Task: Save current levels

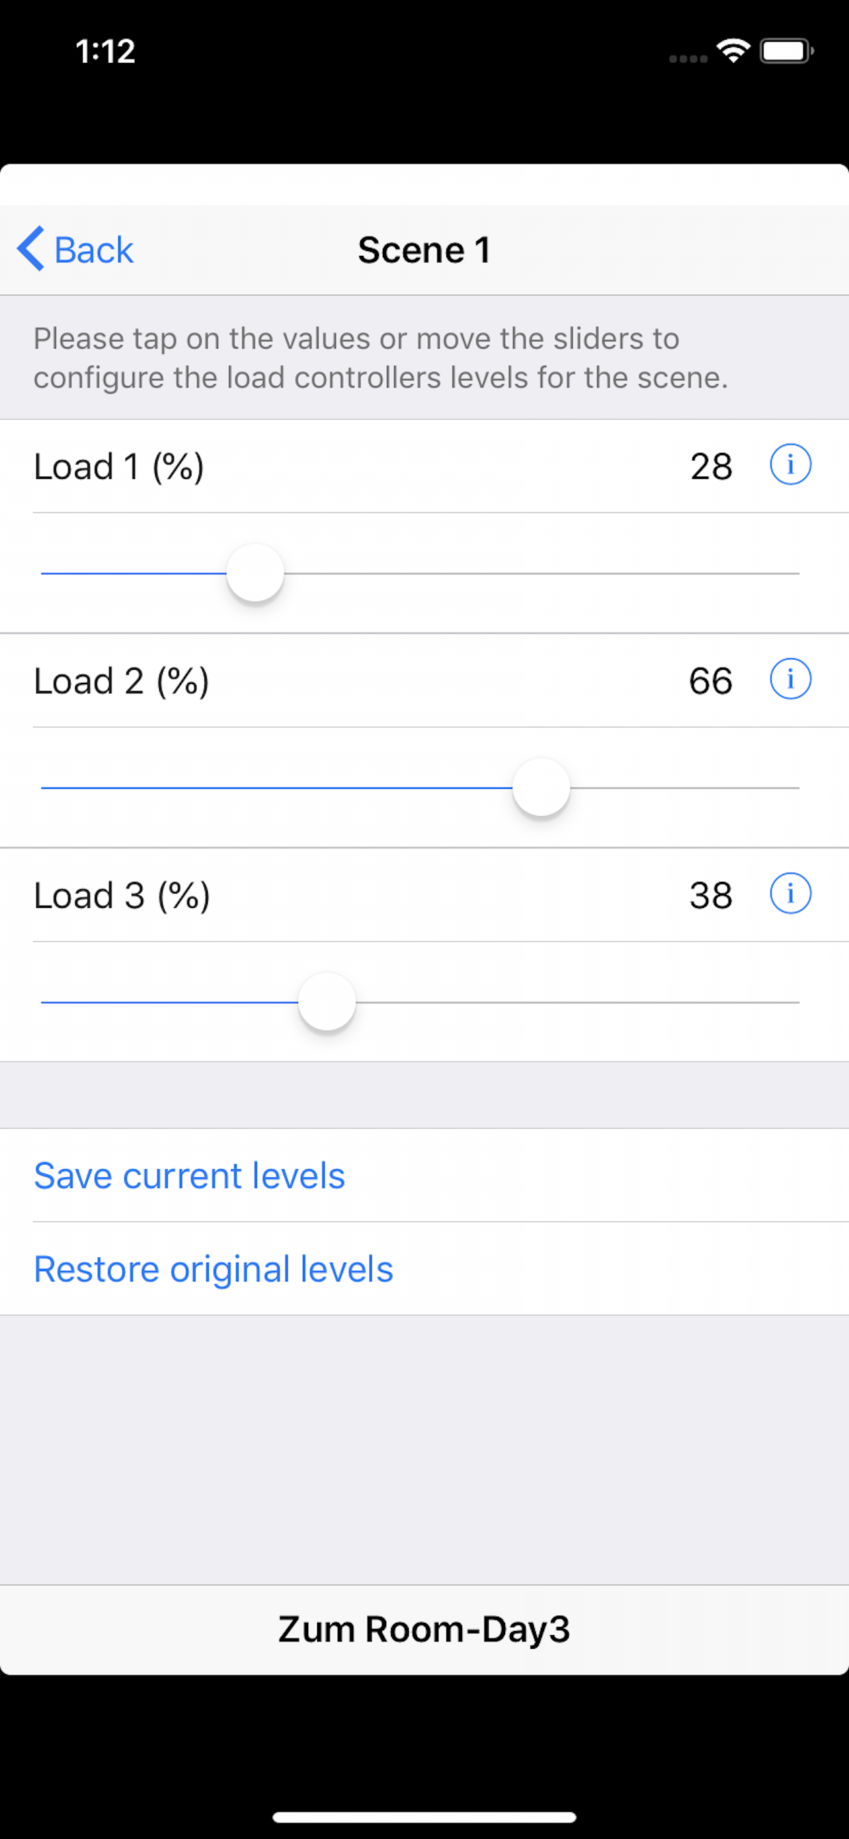Action: pos(189,1175)
